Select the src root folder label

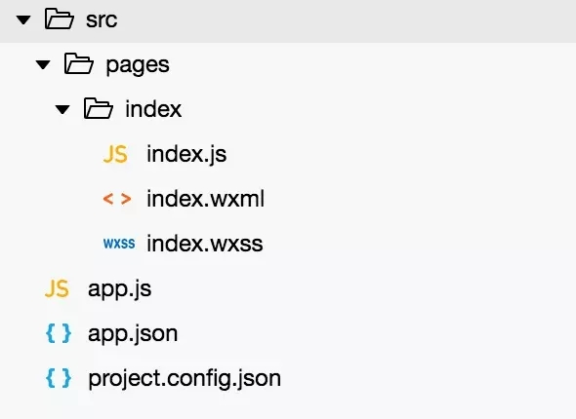pyautogui.click(x=102, y=19)
